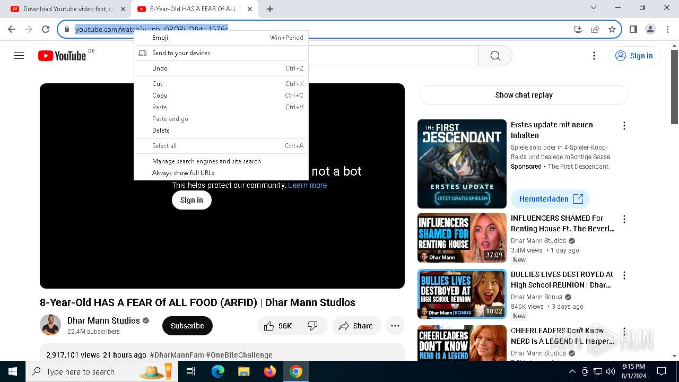Close the Download Youtube video tab
Image resolution: width=679 pixels, height=382 pixels.
click(123, 9)
